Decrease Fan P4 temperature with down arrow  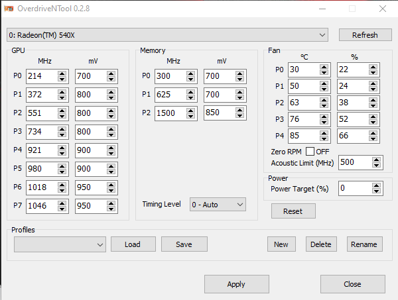[x=324, y=138]
